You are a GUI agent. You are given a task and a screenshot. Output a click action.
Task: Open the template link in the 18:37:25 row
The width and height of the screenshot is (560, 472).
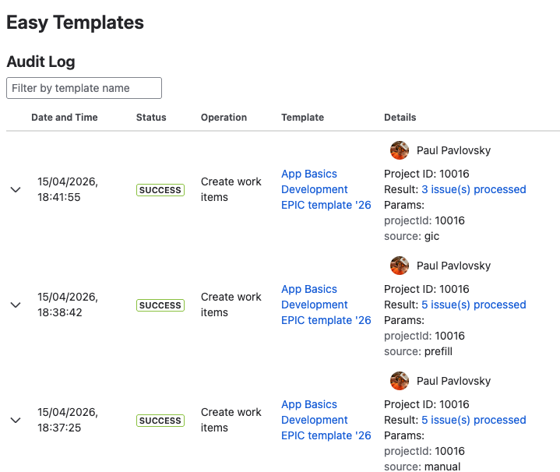(x=326, y=420)
